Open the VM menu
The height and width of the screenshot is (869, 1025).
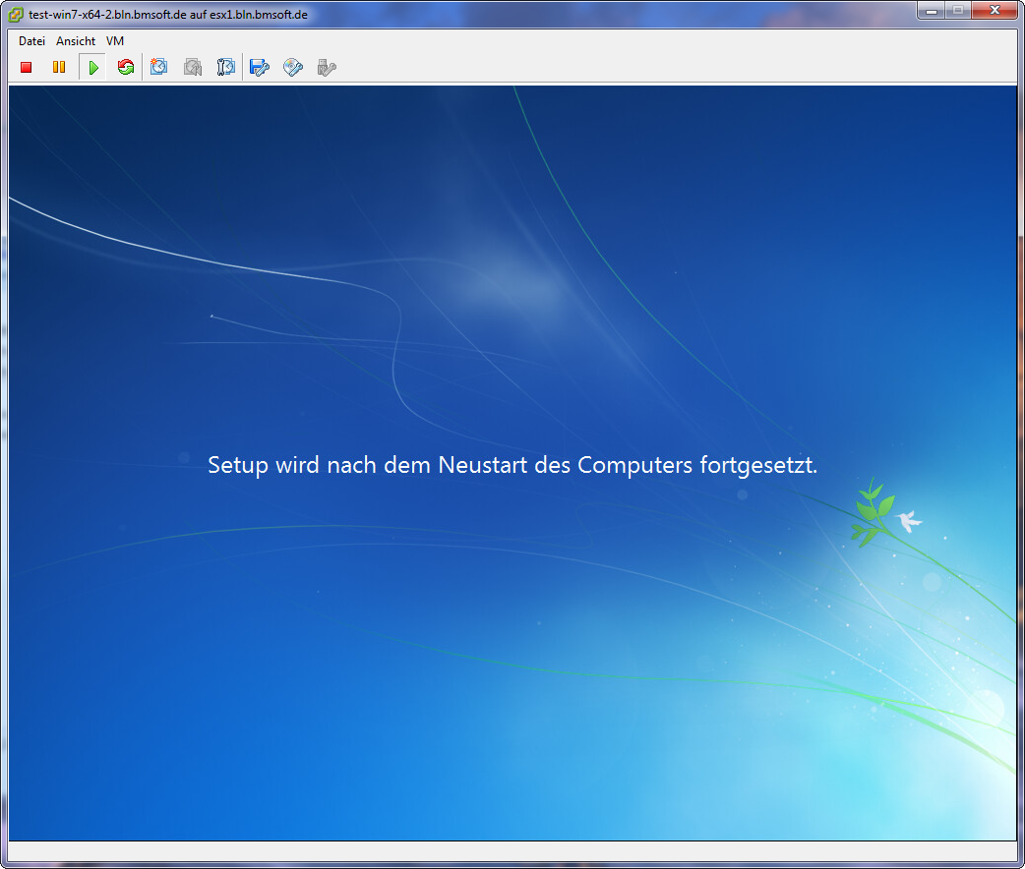pos(115,41)
